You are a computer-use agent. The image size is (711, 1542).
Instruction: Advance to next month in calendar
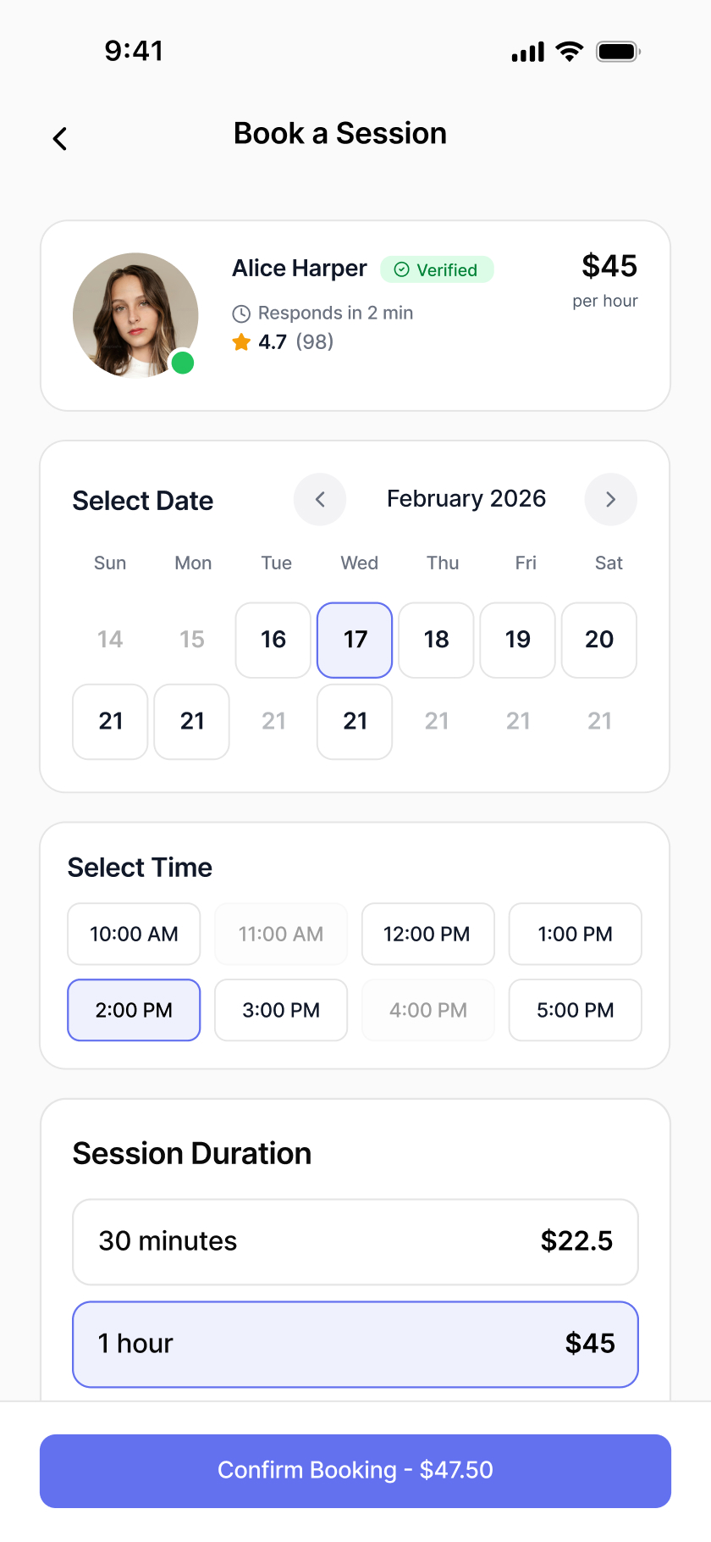pyautogui.click(x=611, y=499)
